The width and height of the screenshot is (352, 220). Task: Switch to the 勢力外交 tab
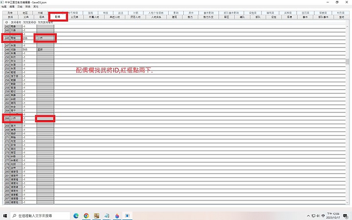tap(208, 17)
